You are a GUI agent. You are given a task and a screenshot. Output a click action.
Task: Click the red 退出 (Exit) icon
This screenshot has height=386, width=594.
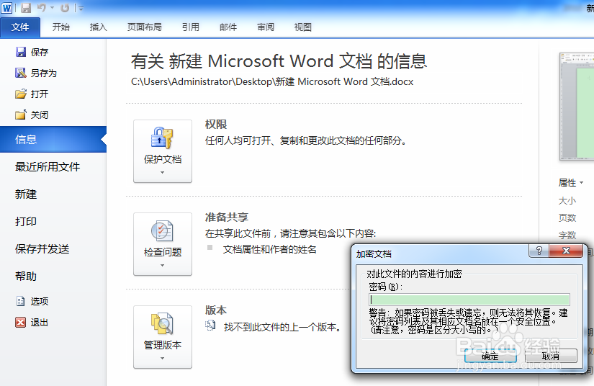20,323
